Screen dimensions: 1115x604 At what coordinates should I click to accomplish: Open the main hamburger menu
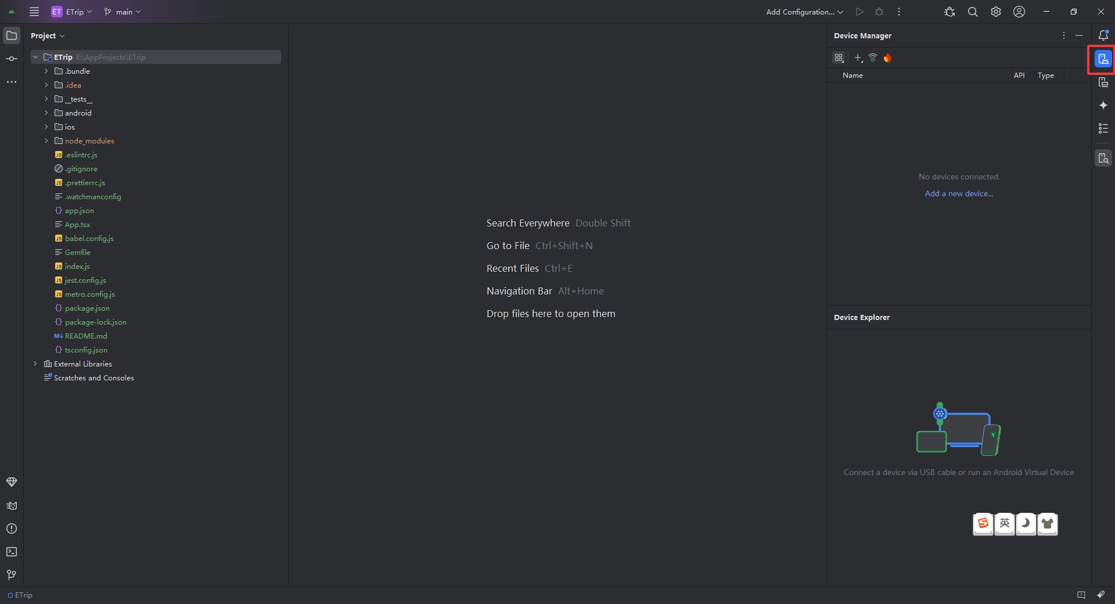click(34, 12)
